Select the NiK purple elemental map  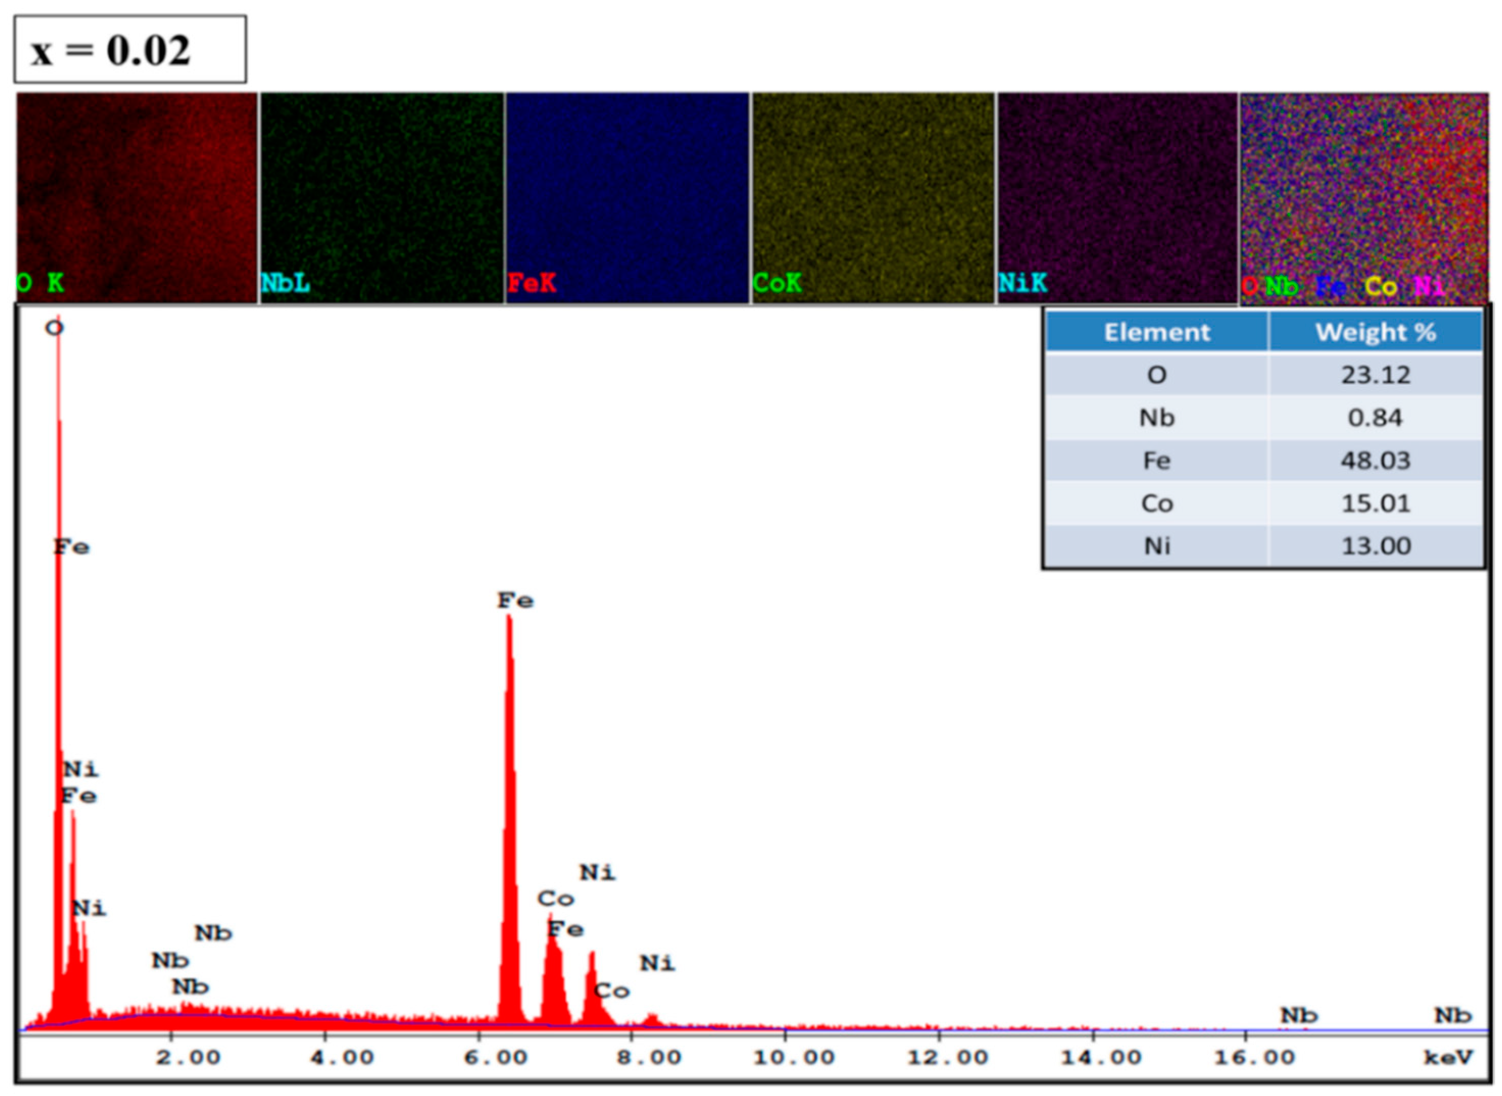(1117, 197)
